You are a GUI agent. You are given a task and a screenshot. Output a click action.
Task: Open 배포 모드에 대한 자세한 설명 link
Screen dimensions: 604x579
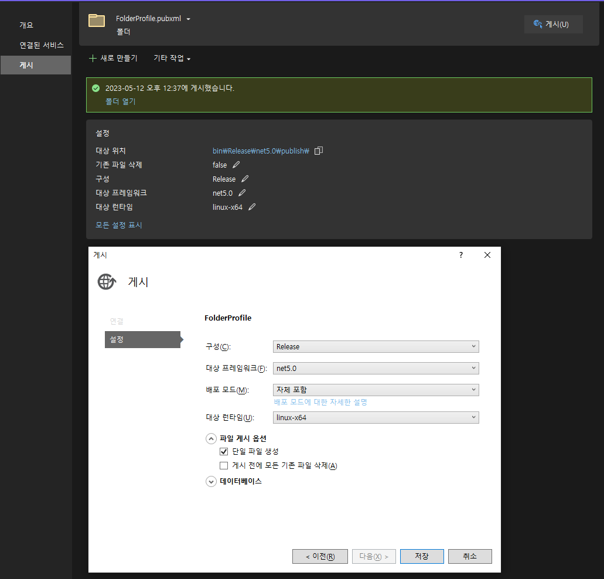(320, 402)
